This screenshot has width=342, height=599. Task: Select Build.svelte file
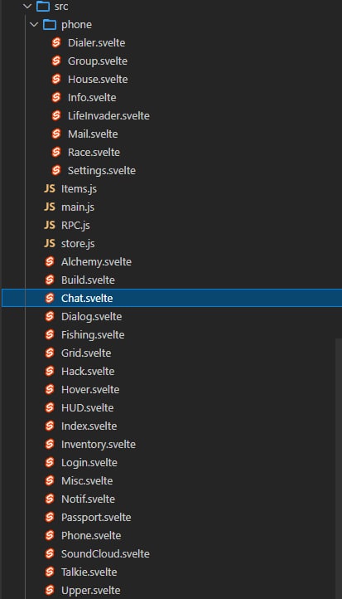88,280
